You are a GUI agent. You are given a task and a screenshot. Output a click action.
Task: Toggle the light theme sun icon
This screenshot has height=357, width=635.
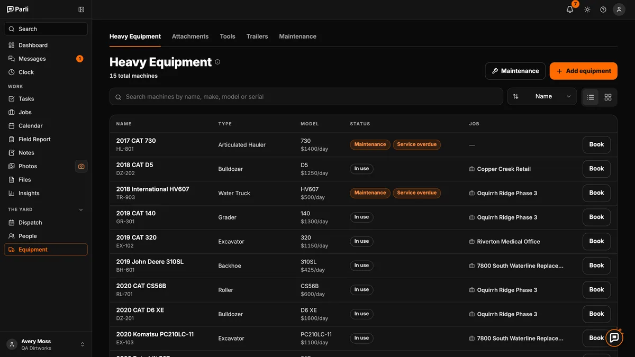tap(587, 9)
